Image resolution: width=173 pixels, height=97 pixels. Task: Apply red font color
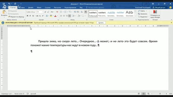(55, 16)
